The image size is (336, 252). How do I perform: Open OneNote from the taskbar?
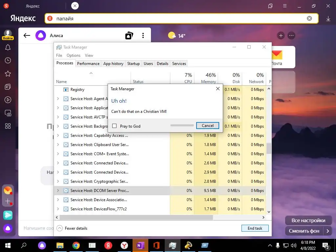(140, 245)
